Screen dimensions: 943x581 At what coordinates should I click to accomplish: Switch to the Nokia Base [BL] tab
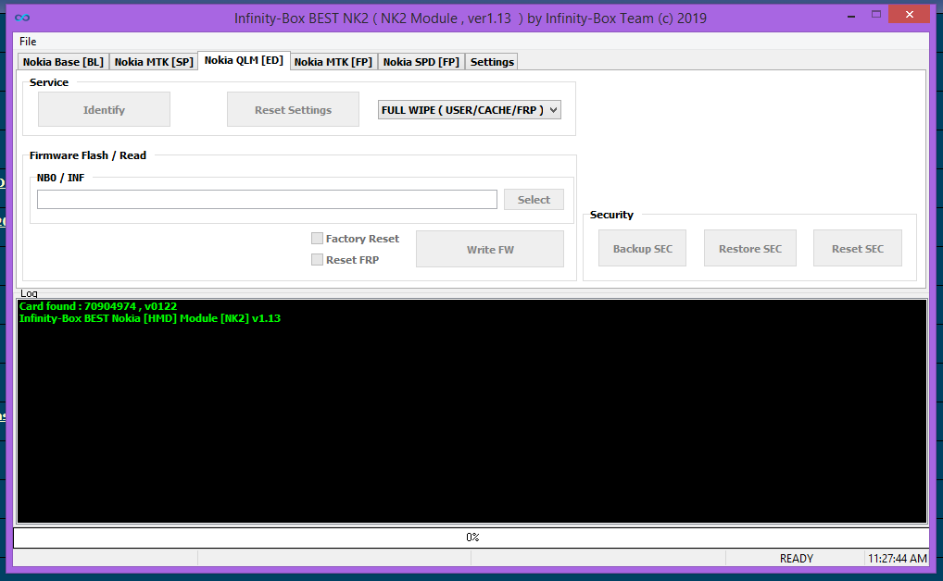[x=63, y=62]
